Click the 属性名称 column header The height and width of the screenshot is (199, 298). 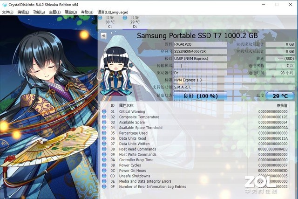[x=126, y=105]
